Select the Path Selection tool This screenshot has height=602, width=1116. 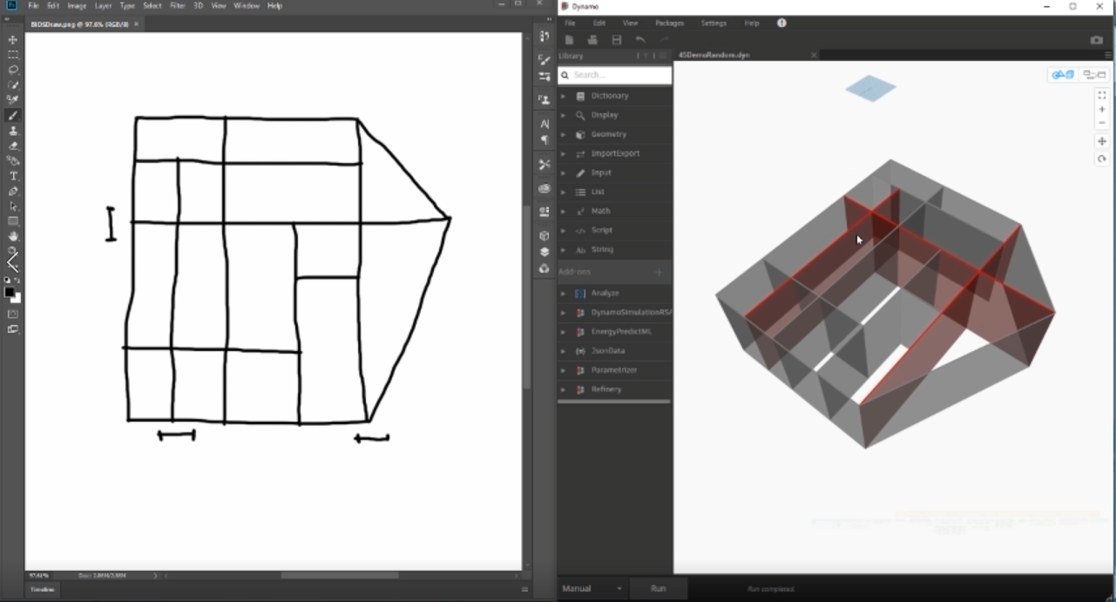(13, 206)
